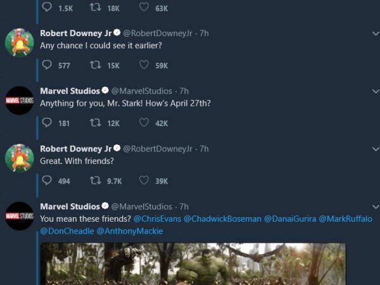380x285 pixels.
Task: Retweet the 'Great. With friends?' tweet
Action: coord(95,180)
